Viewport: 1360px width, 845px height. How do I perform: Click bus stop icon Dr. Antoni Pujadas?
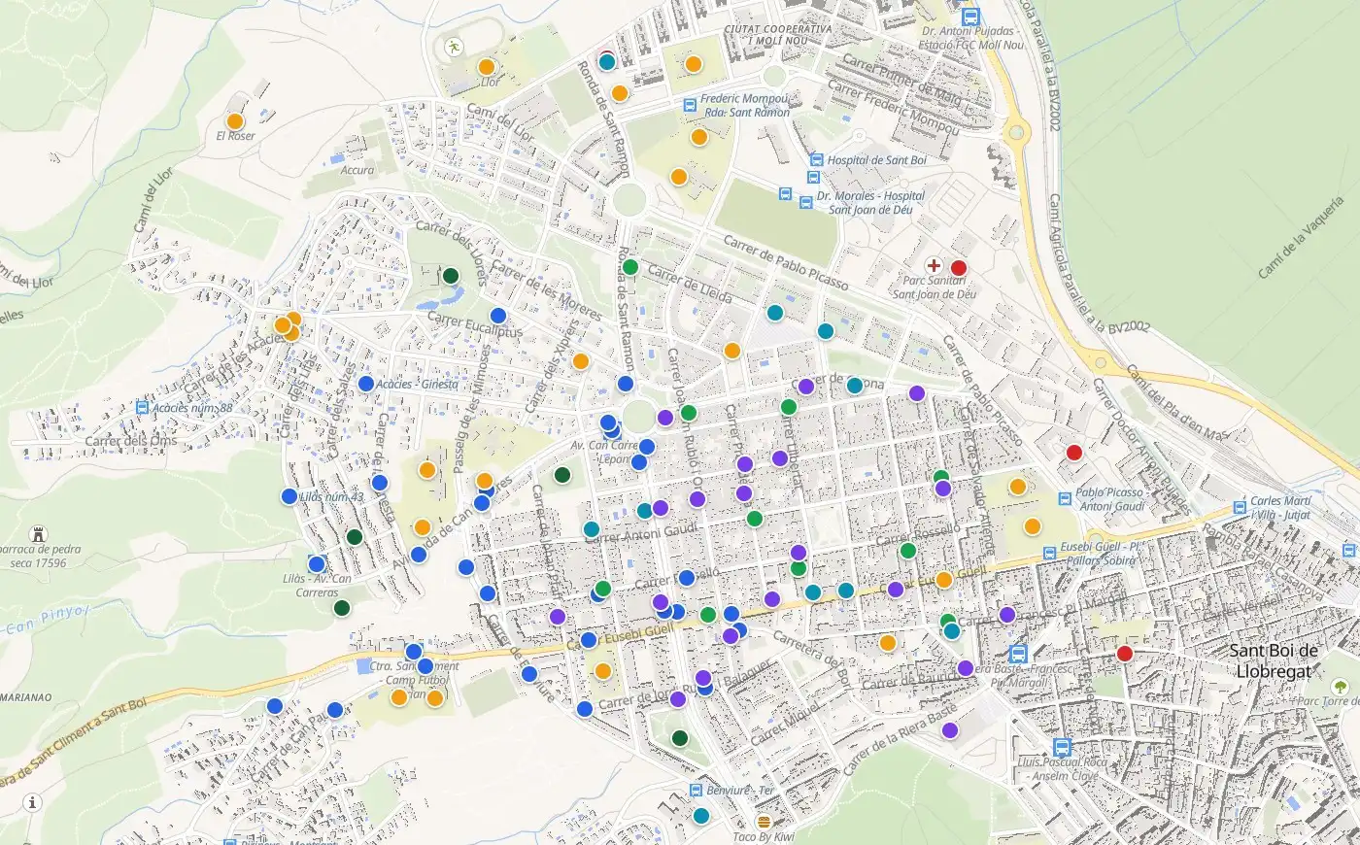click(969, 17)
